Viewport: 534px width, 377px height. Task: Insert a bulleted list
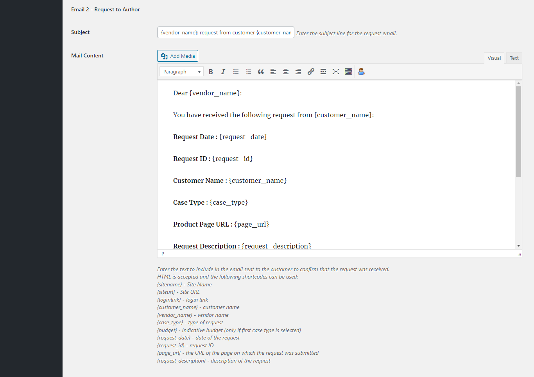pyautogui.click(x=236, y=72)
